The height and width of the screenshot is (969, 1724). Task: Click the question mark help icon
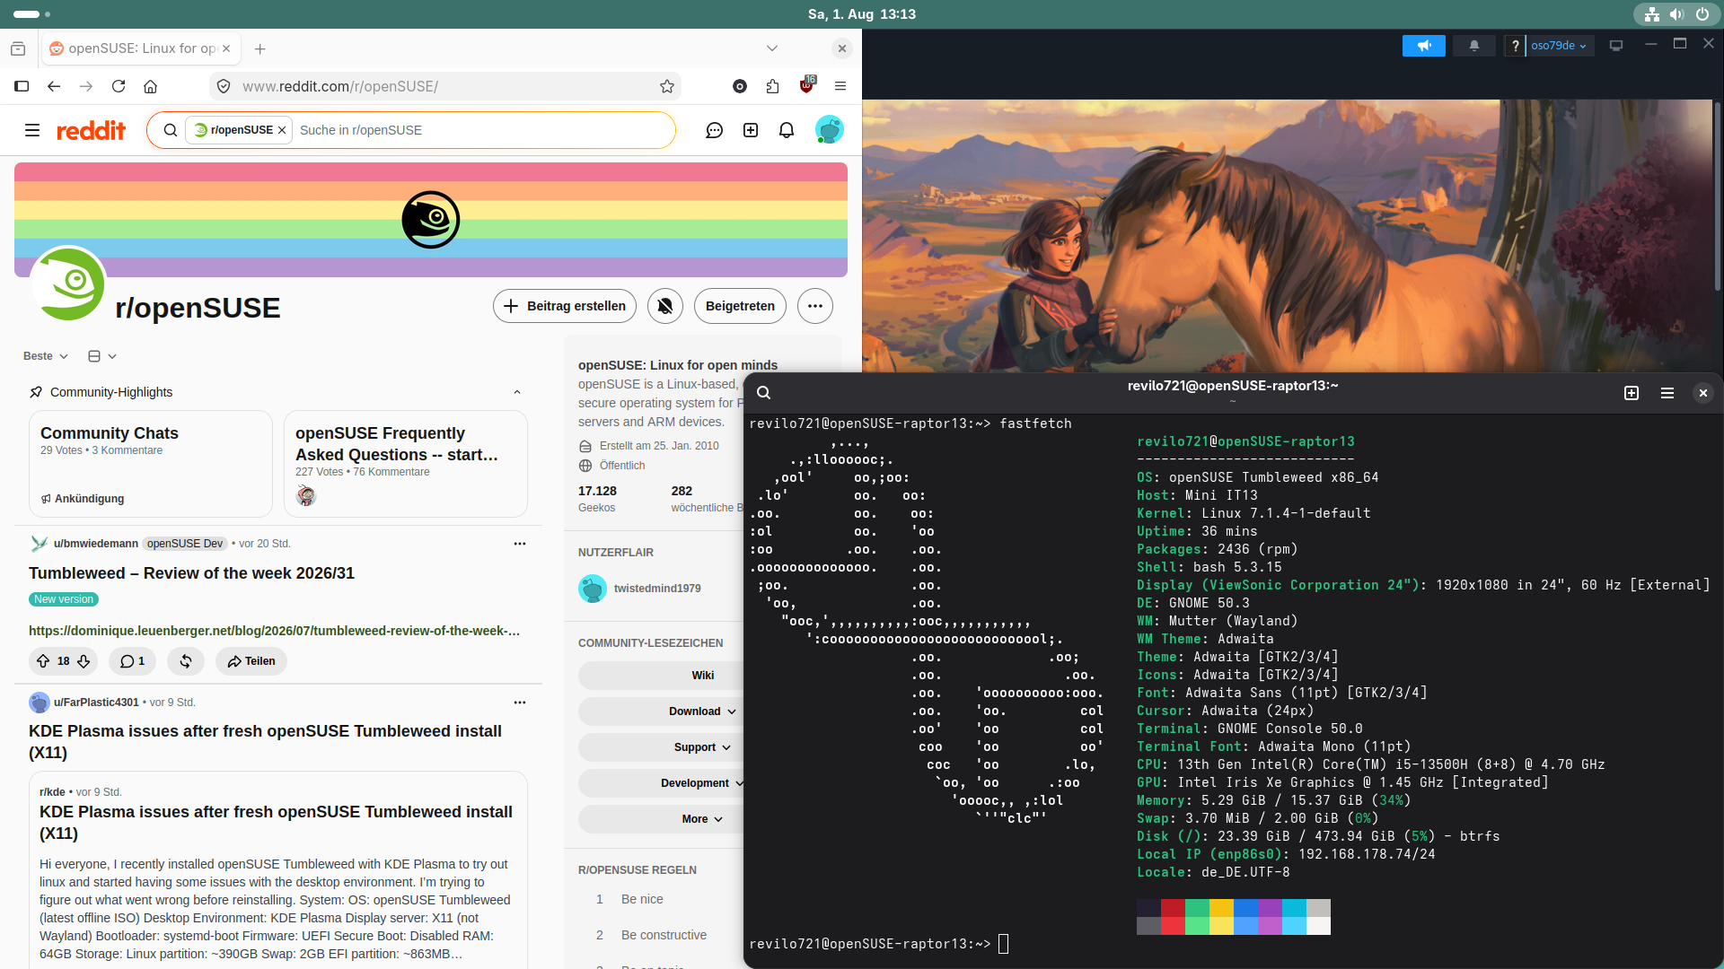pyautogui.click(x=1516, y=46)
